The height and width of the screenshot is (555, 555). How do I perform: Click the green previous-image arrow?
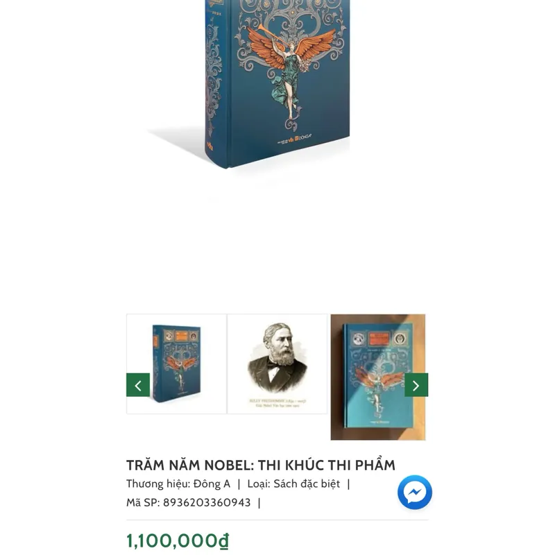[x=138, y=385]
